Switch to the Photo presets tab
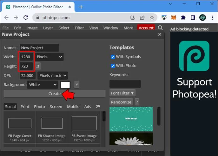This screenshot has width=218, height=156. (x=39, y=107)
